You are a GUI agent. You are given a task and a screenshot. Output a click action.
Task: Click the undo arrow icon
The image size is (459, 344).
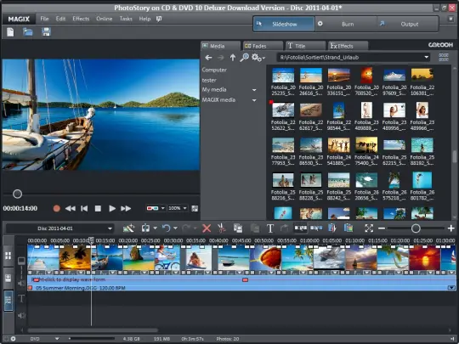(166, 228)
